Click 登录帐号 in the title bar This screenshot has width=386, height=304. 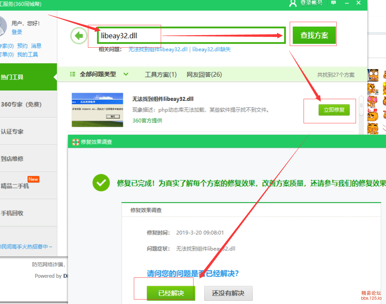311,3
